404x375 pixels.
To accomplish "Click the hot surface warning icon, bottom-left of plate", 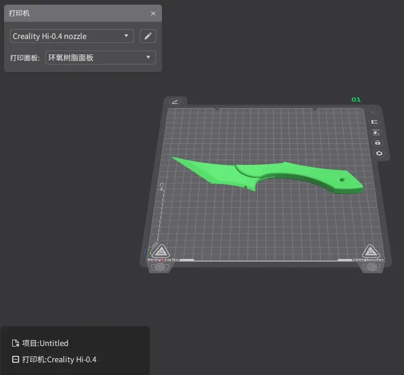I will pyautogui.click(x=160, y=251).
